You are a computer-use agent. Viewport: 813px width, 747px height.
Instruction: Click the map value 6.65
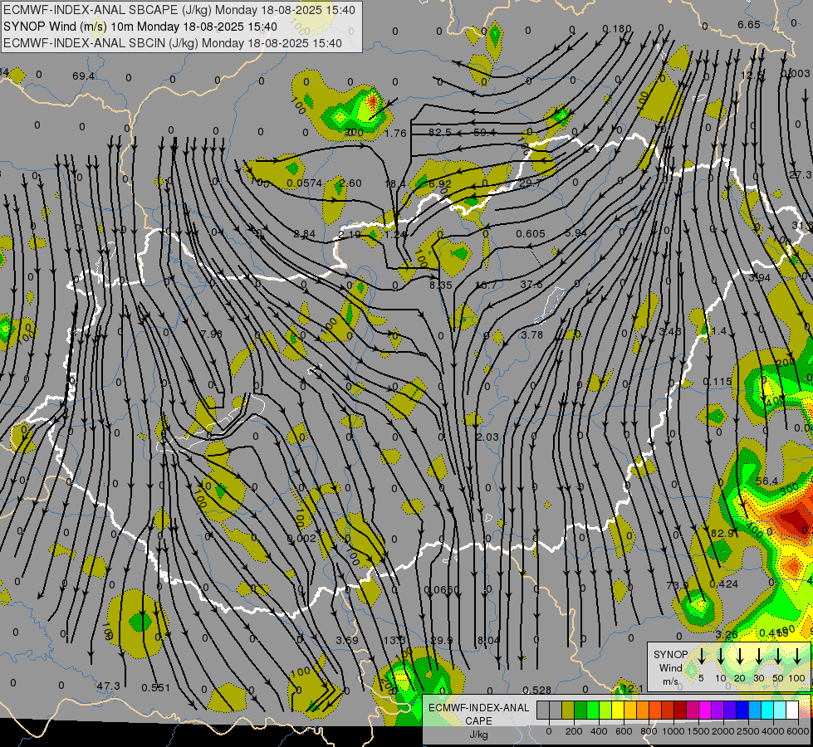pyautogui.click(x=749, y=24)
